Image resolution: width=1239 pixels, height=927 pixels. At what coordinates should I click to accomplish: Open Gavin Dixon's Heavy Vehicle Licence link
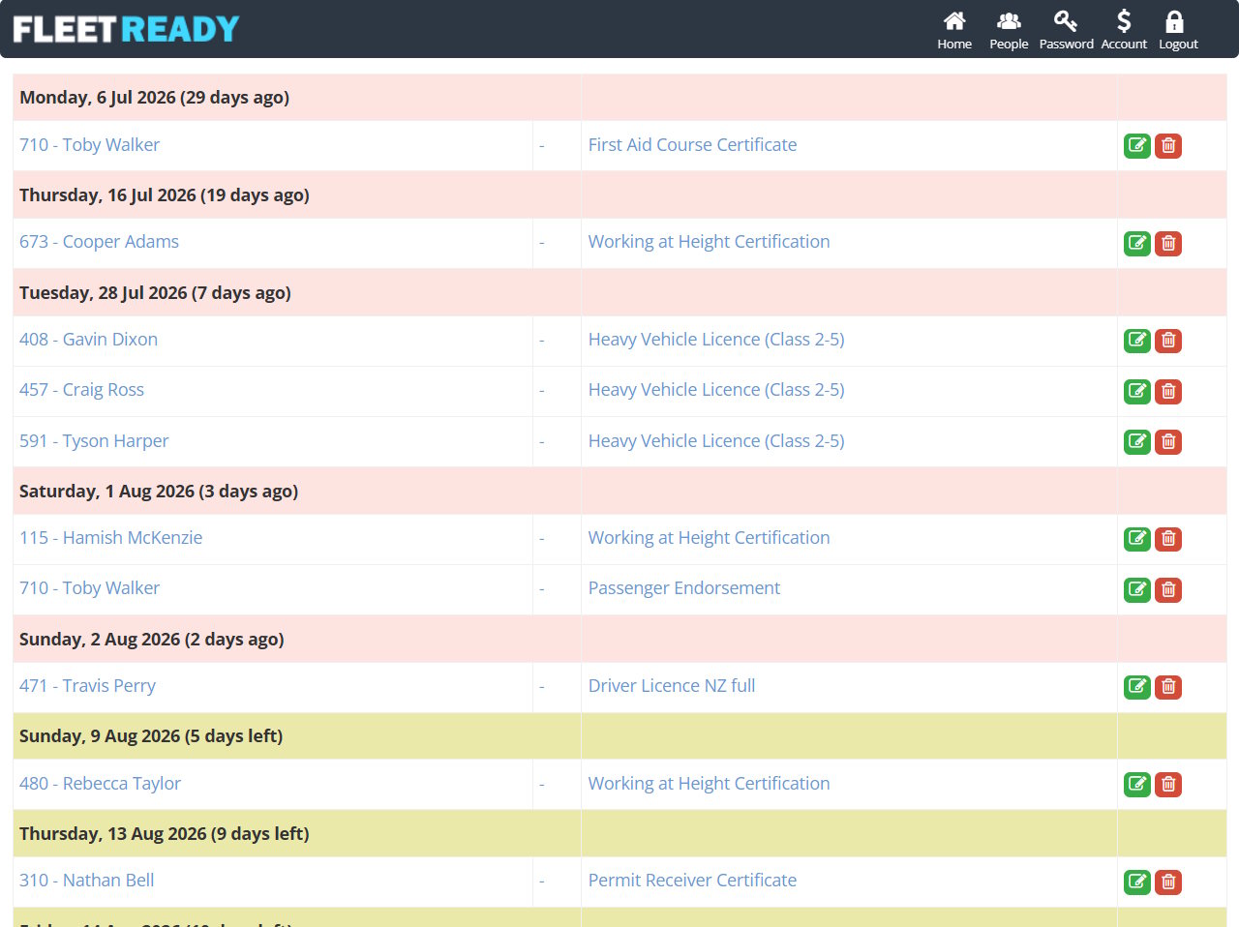click(716, 340)
